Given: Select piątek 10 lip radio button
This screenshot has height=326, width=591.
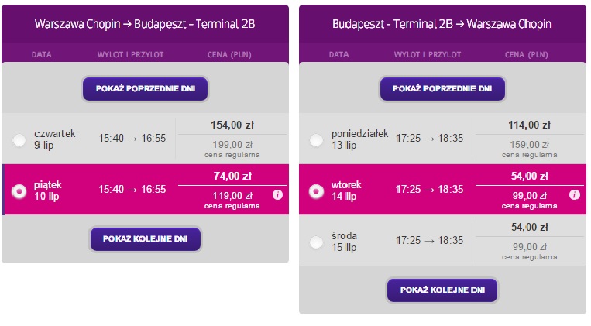Looking at the screenshot, I should [x=19, y=191].
